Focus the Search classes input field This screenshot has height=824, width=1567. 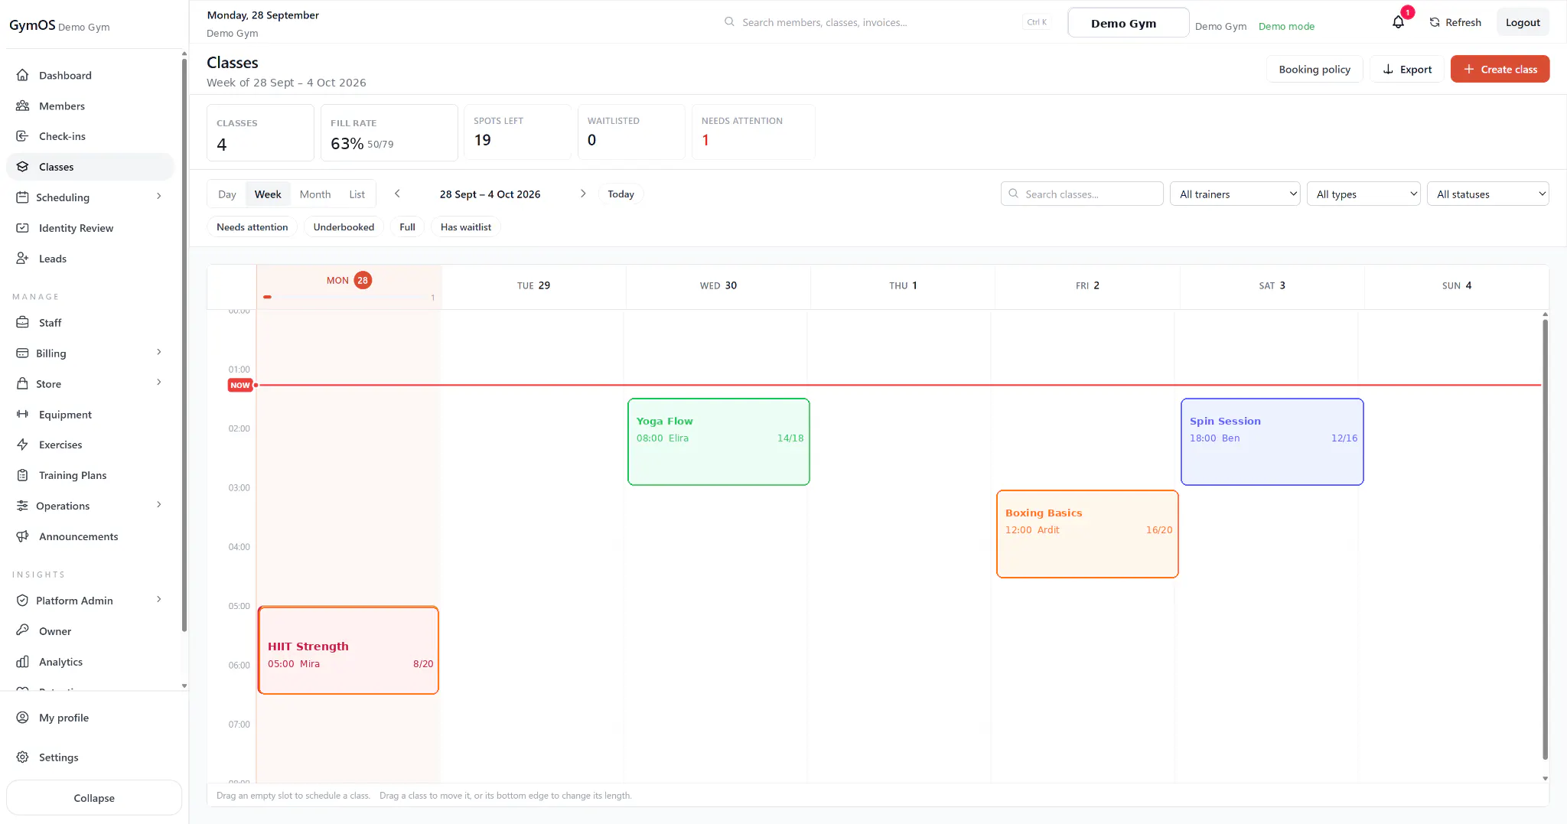coord(1082,194)
